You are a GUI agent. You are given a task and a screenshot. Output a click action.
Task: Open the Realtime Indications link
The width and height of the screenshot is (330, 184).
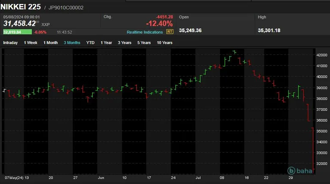click(145, 32)
